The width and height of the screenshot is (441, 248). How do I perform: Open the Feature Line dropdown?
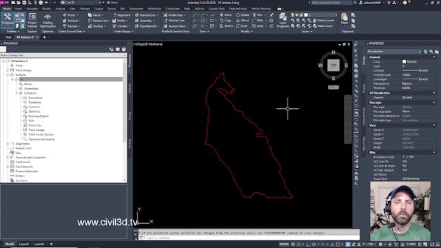point(99,21)
